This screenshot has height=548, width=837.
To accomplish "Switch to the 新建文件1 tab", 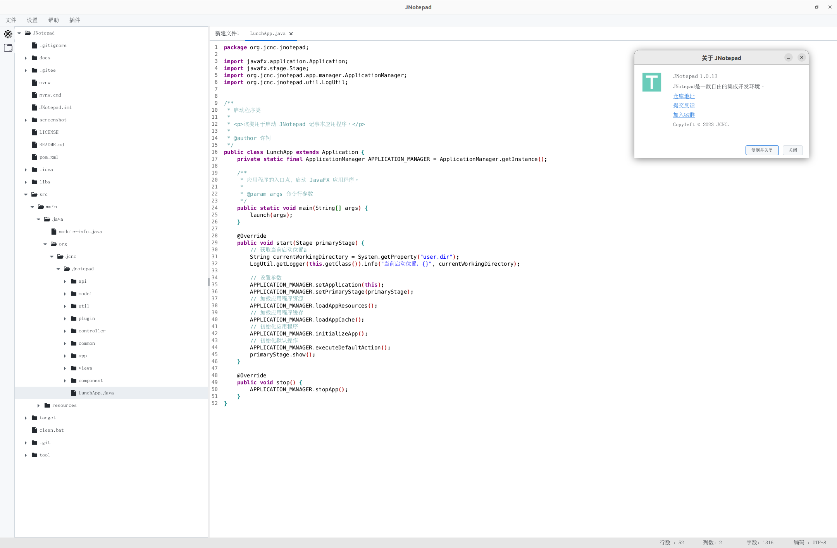I will [227, 34].
